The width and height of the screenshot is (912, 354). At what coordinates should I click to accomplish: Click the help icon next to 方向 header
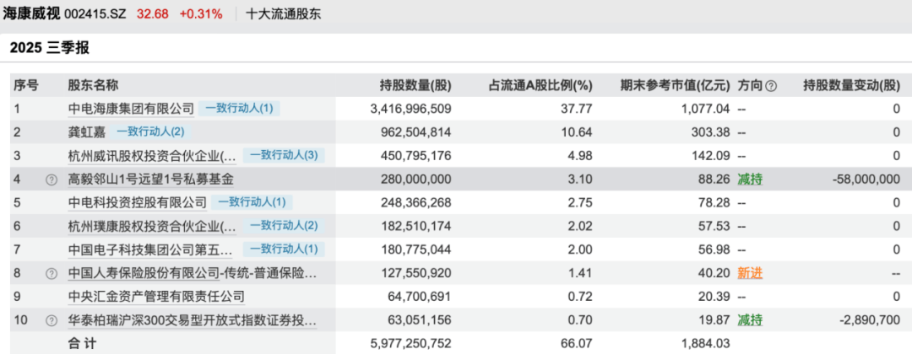click(x=771, y=85)
